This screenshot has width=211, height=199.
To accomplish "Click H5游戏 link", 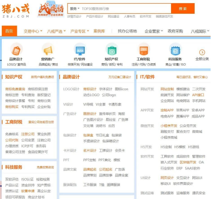I will point(194,147).
